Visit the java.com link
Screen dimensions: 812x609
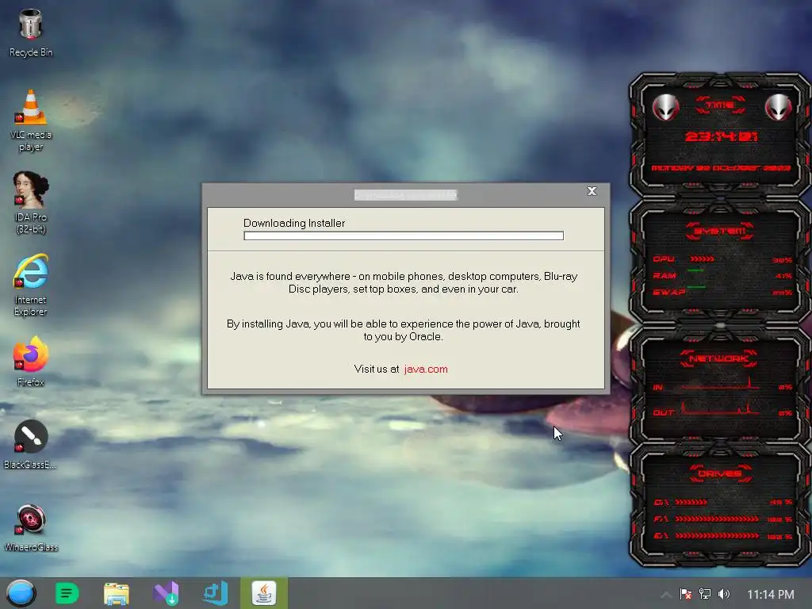point(426,370)
